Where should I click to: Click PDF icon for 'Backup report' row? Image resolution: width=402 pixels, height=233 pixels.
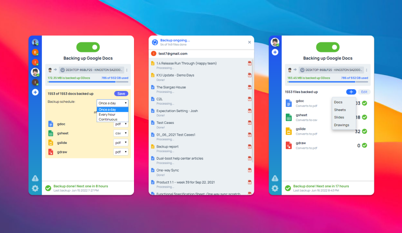(x=249, y=147)
